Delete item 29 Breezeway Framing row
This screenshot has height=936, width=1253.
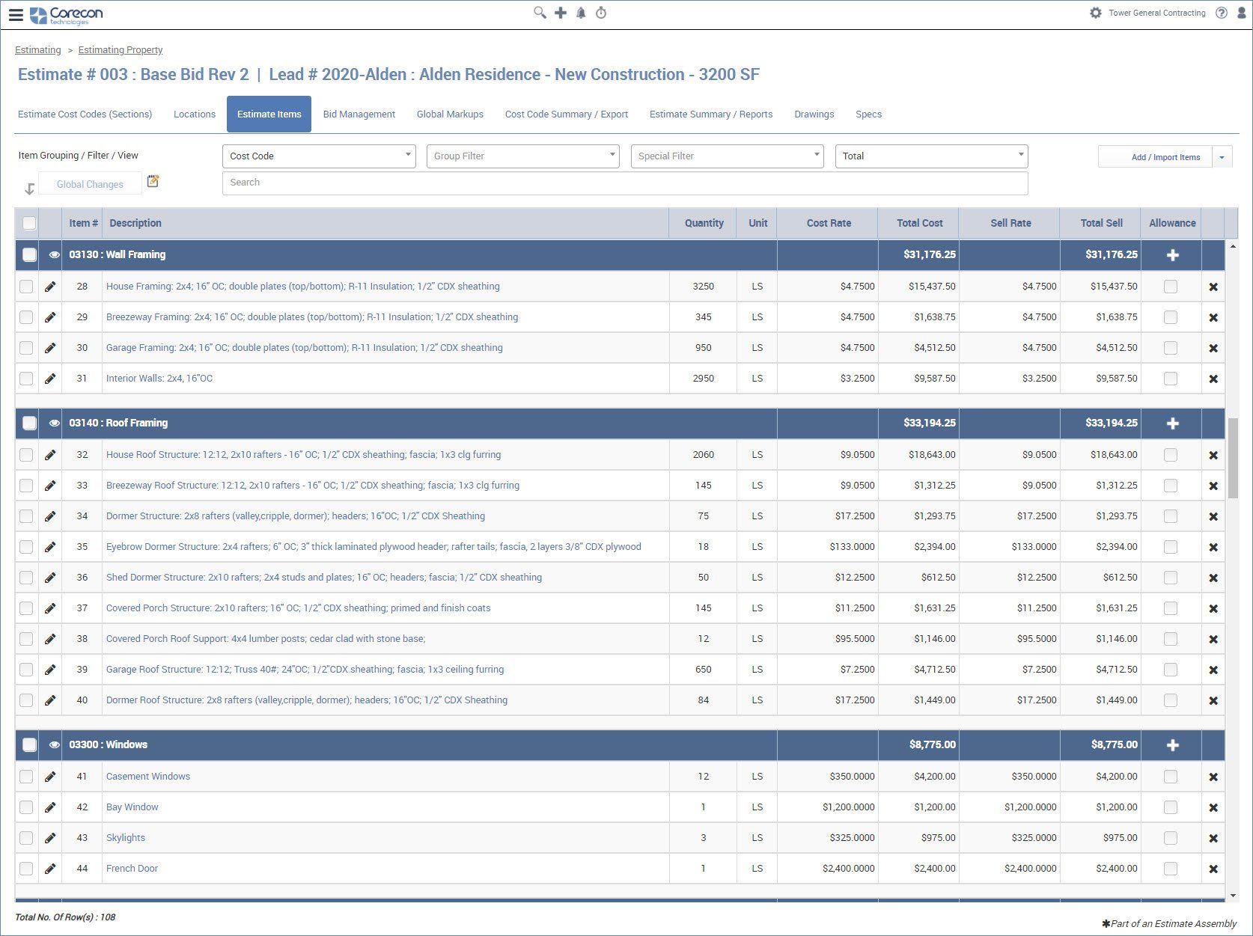[x=1213, y=318]
